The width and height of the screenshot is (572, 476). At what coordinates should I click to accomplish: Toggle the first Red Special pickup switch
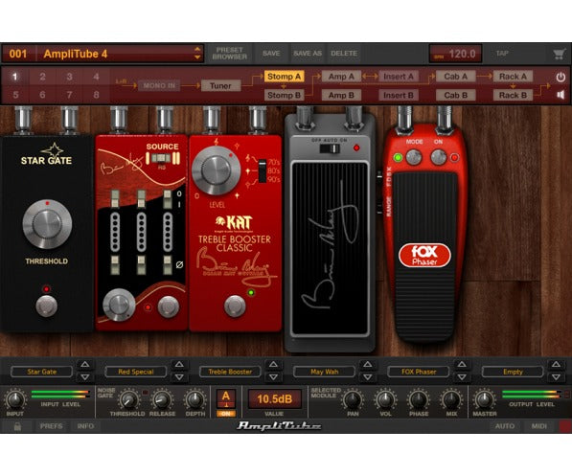[x=115, y=199]
